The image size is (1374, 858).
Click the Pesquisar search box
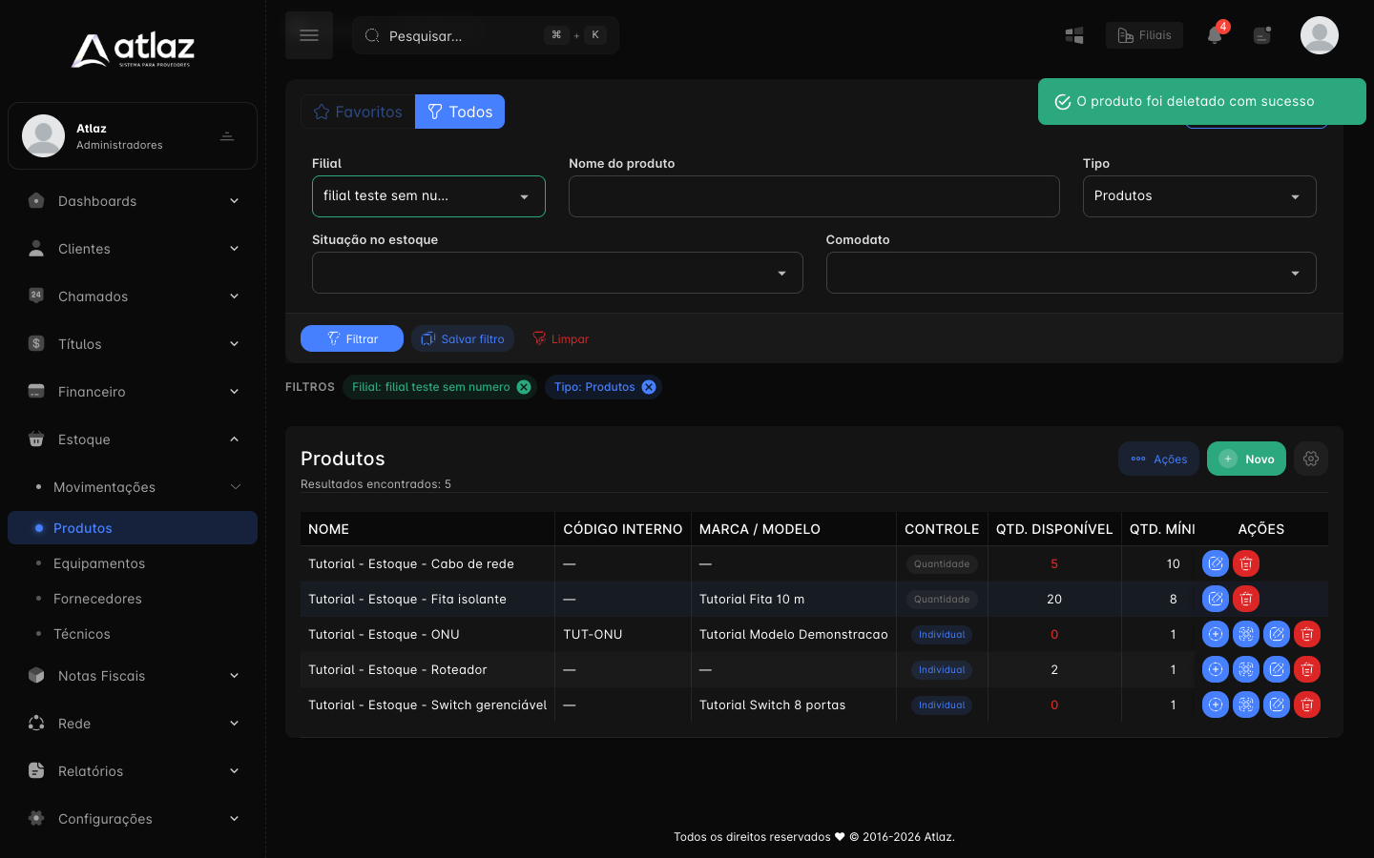(x=486, y=35)
